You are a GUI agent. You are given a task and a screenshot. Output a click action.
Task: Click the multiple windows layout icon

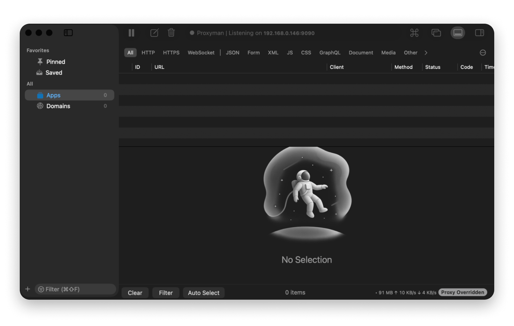[x=436, y=33]
